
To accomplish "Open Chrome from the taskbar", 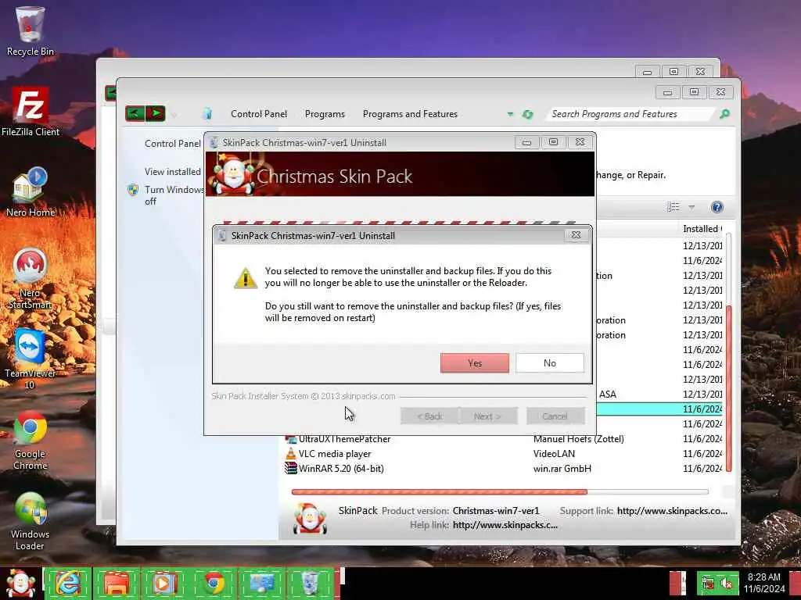I will tap(213, 583).
